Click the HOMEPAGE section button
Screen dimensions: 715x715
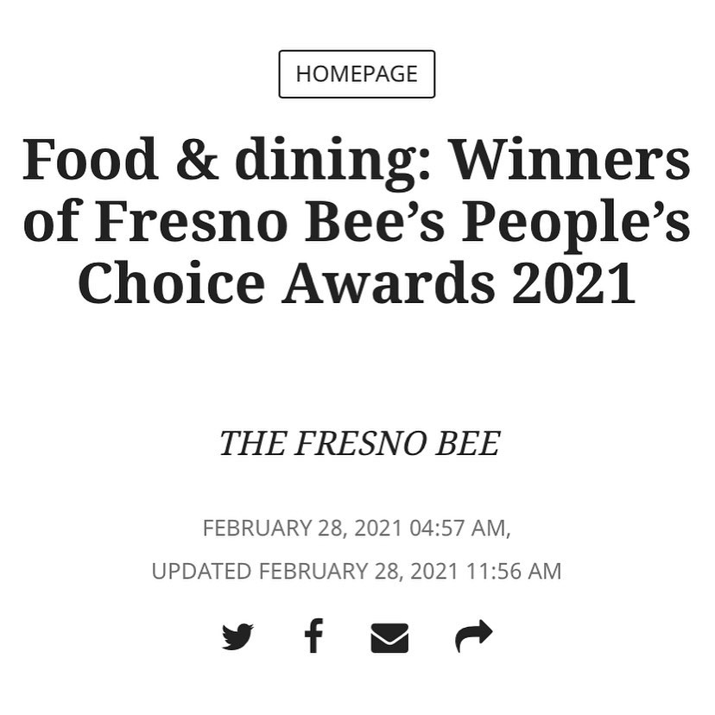(x=357, y=74)
